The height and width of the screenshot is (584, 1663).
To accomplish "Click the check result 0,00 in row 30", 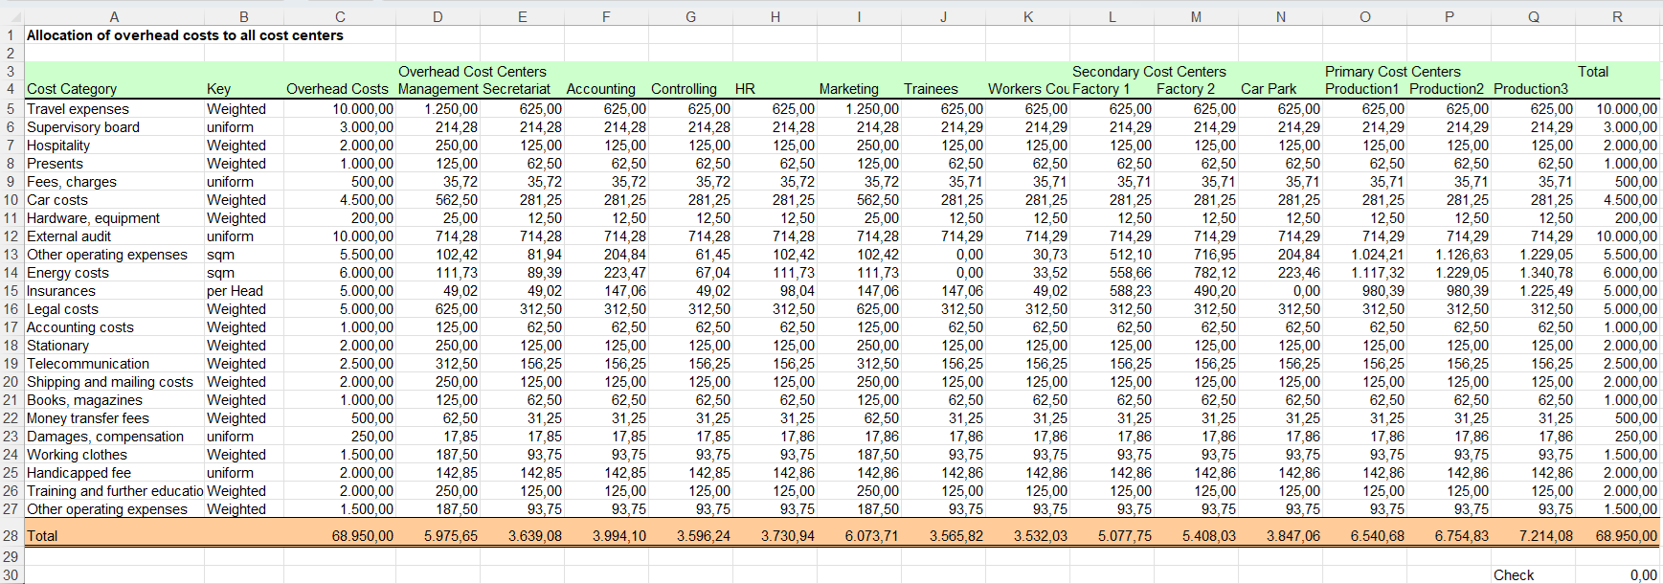I will [x=1643, y=575].
